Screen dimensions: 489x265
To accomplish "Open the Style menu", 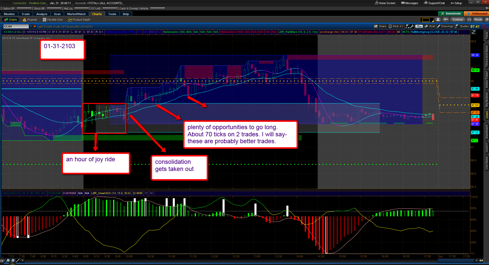I will 430,26.
